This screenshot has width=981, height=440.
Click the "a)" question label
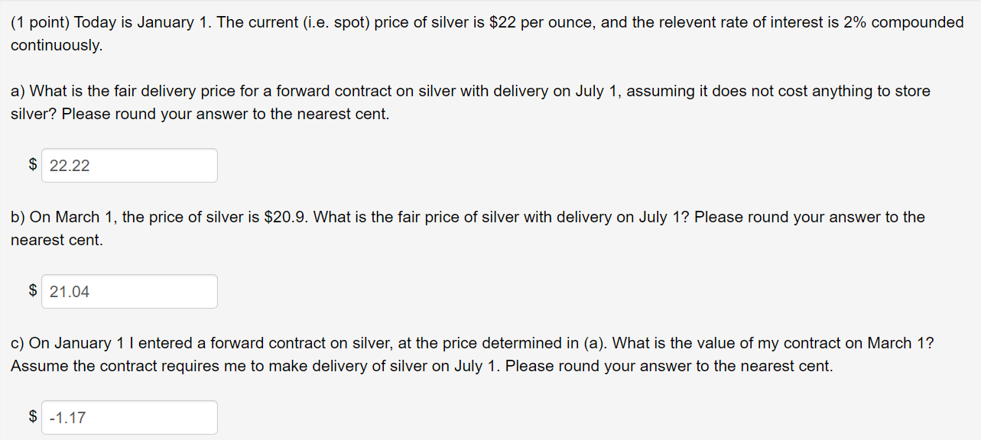[x=18, y=92]
